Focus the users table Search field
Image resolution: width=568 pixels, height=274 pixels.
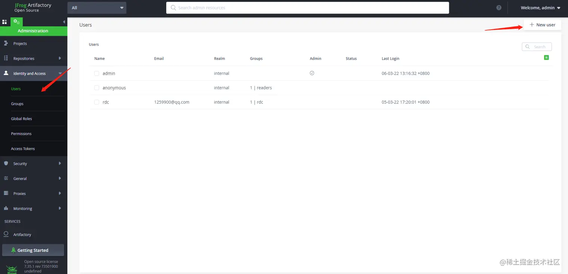(537, 47)
